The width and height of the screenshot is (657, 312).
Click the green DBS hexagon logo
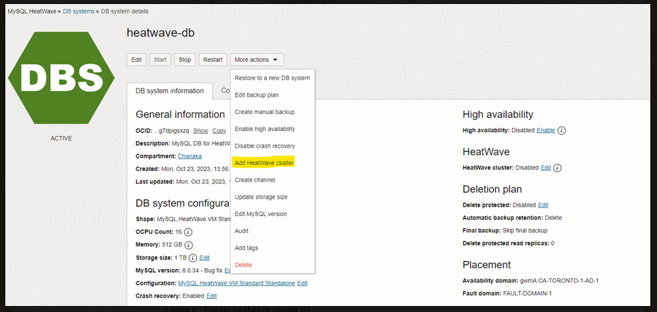(x=61, y=78)
